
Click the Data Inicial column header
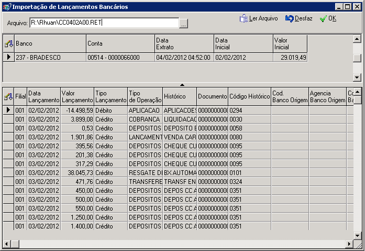(244, 43)
